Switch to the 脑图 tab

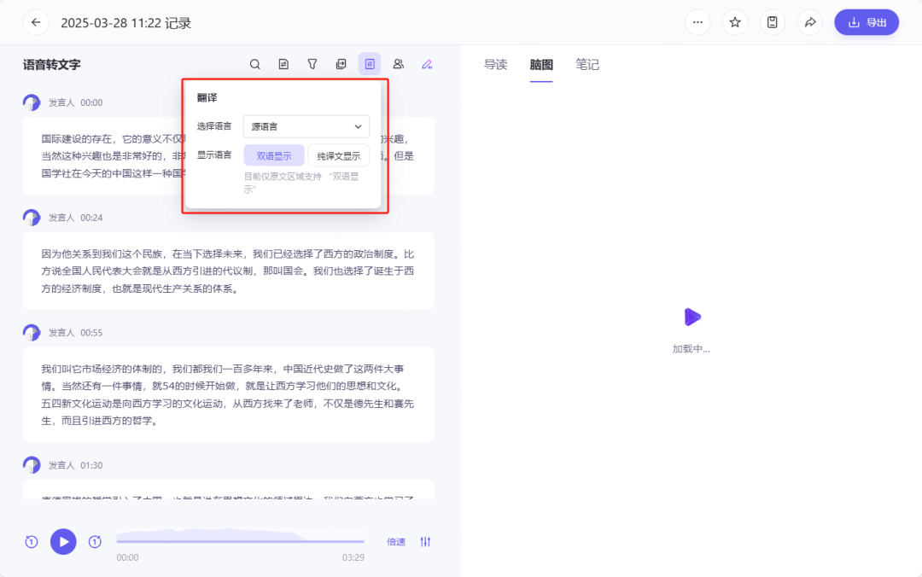pyautogui.click(x=541, y=64)
